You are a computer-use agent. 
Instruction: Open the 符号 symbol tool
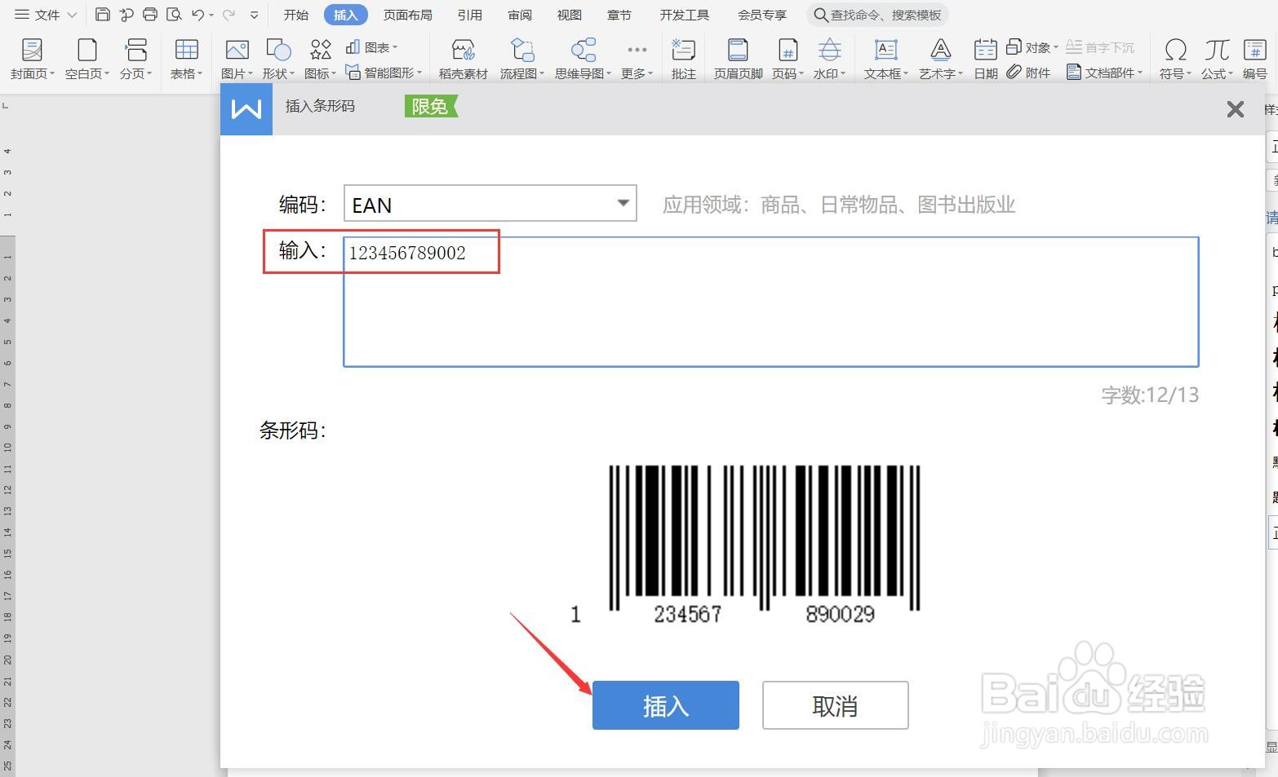coord(1176,59)
